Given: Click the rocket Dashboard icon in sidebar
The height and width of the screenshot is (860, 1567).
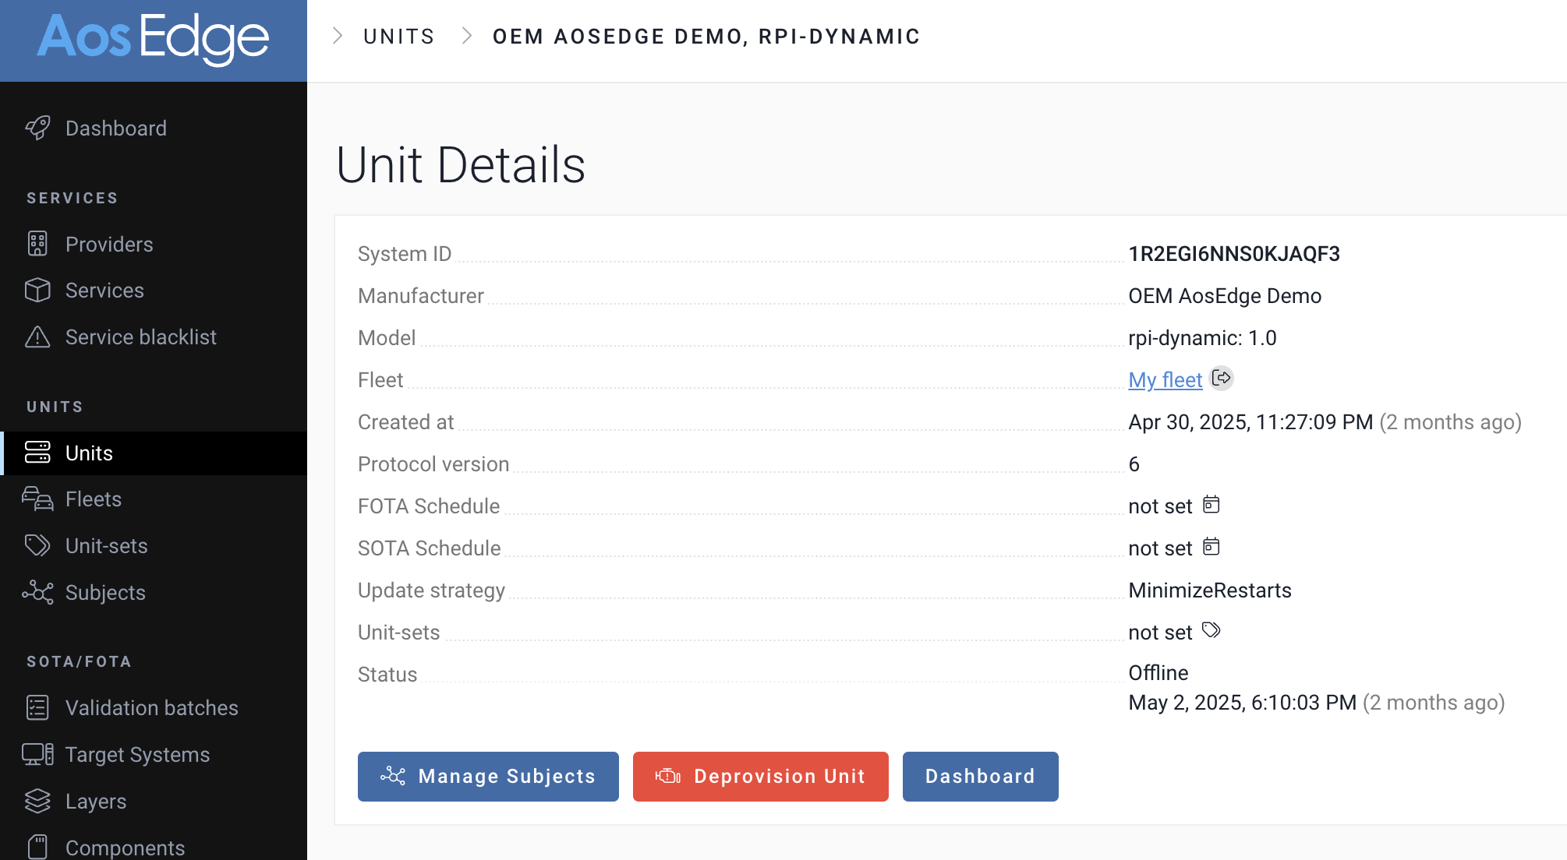Looking at the screenshot, I should (x=37, y=128).
